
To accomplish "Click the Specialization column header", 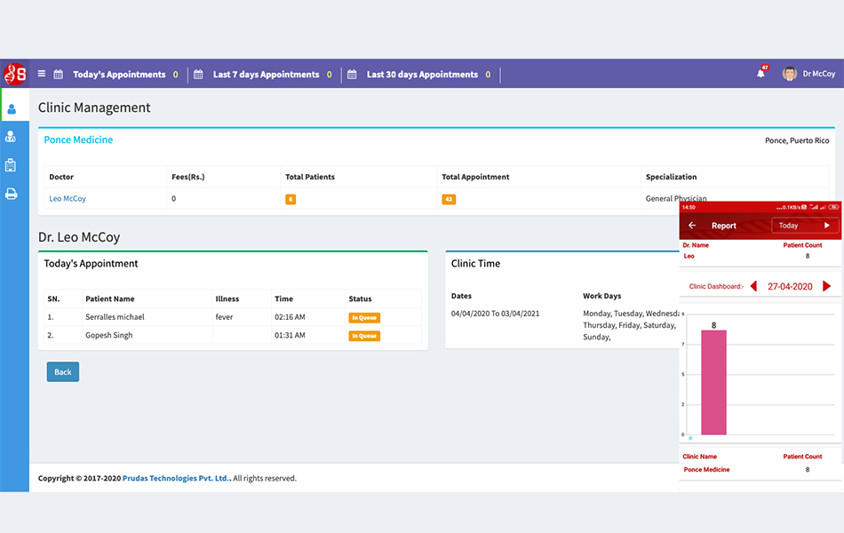I will coord(672,177).
